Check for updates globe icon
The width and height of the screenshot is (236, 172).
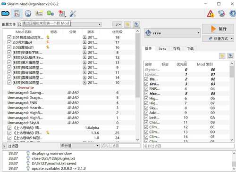pos(222,14)
